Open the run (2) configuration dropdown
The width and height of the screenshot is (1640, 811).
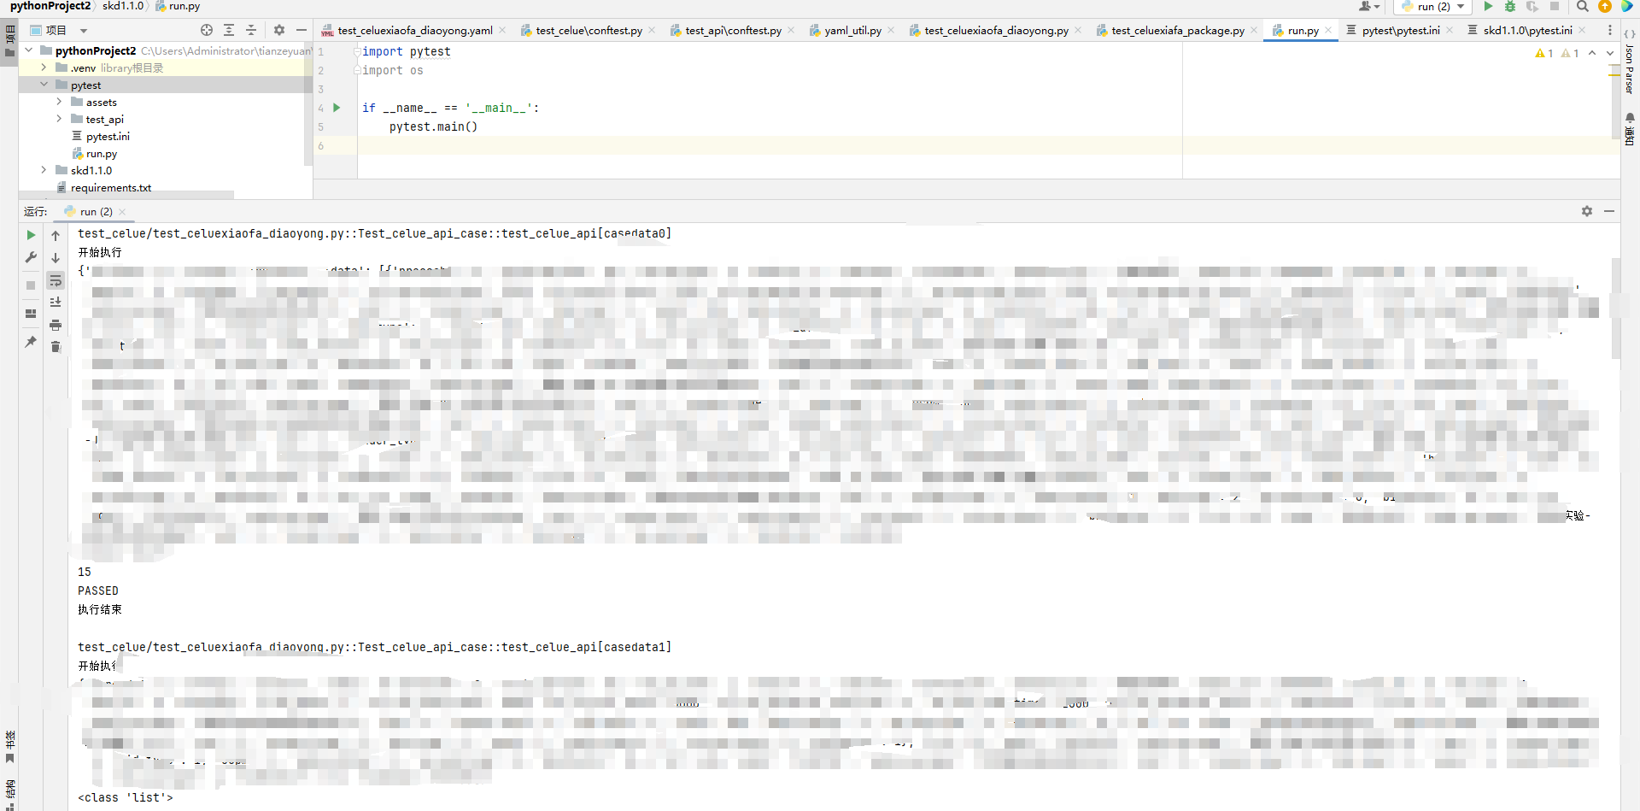tap(1434, 6)
